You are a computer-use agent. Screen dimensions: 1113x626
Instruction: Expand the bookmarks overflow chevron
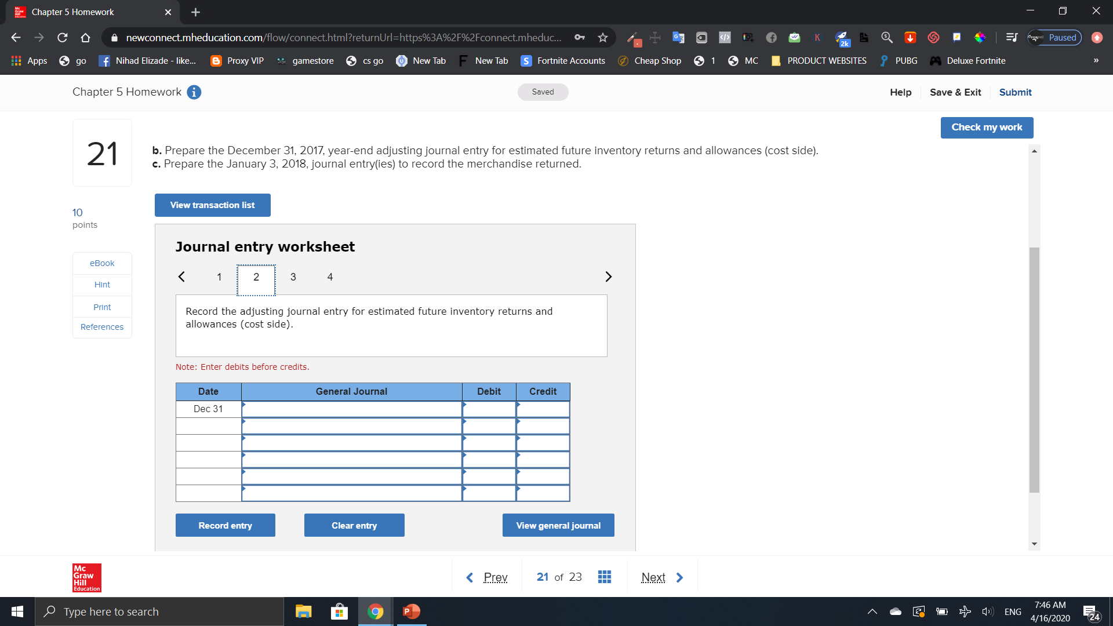click(1096, 60)
